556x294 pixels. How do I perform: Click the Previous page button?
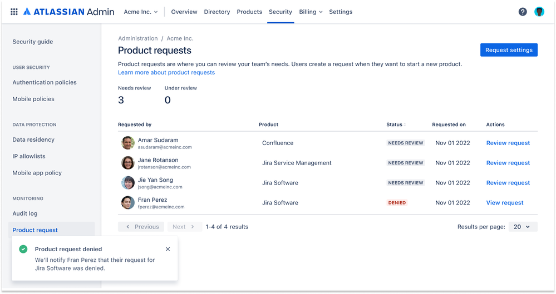click(x=141, y=227)
